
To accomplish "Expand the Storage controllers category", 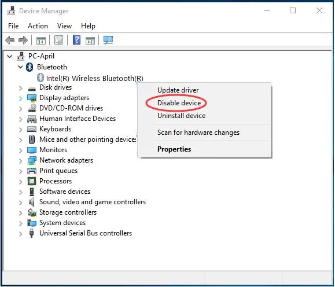I will 20,213.
